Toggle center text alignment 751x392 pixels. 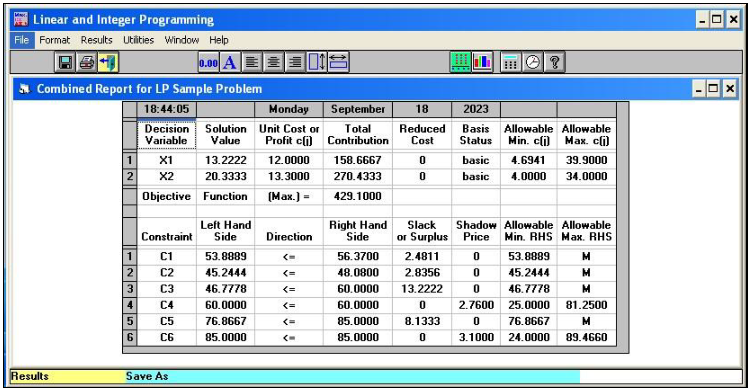pos(273,63)
